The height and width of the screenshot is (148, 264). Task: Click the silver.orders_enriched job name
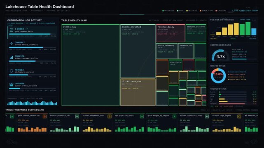click(x=26, y=86)
